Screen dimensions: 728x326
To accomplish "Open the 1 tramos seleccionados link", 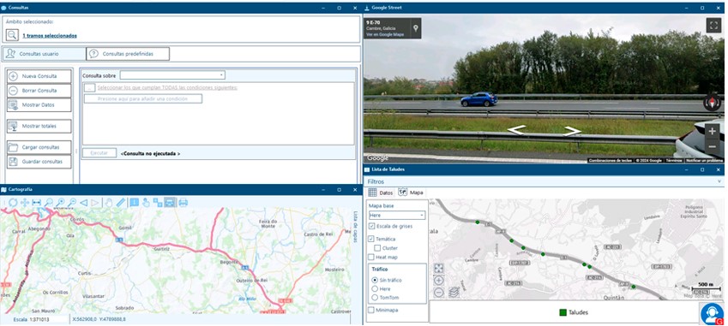I will 50,36.
